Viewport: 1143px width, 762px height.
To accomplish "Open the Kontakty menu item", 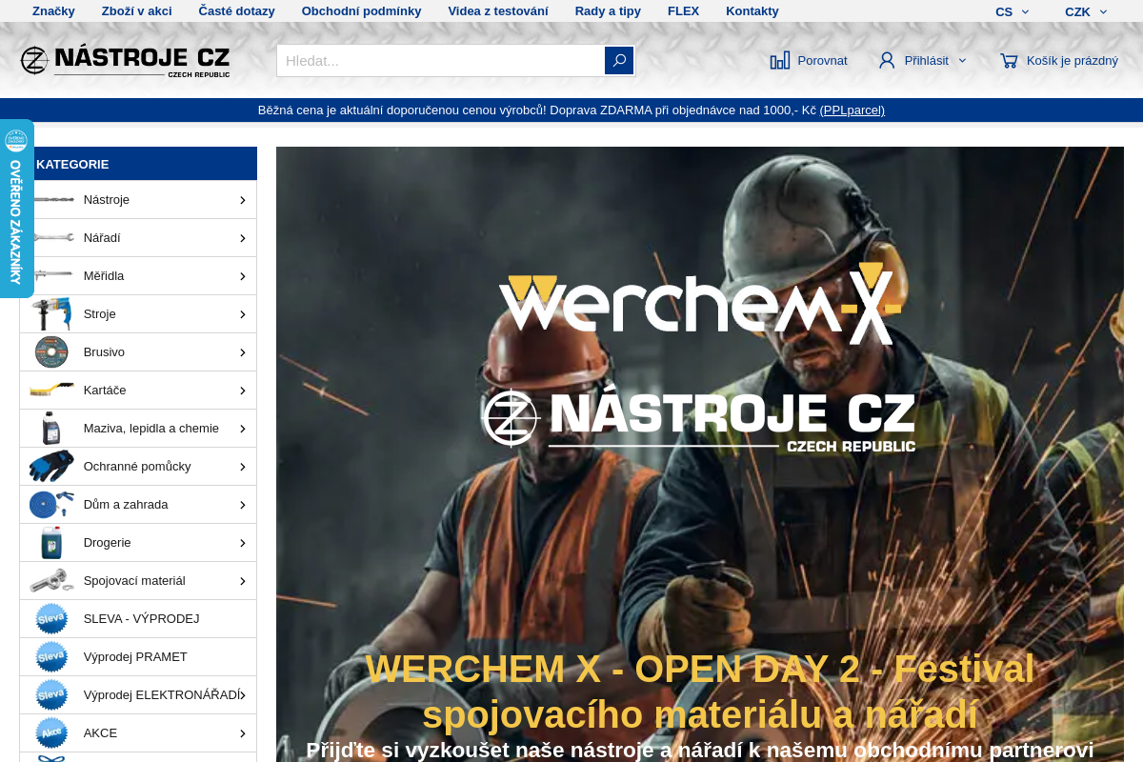I will 752,11.
